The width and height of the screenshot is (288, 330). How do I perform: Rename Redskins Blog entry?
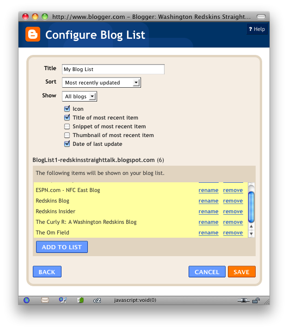pos(208,201)
